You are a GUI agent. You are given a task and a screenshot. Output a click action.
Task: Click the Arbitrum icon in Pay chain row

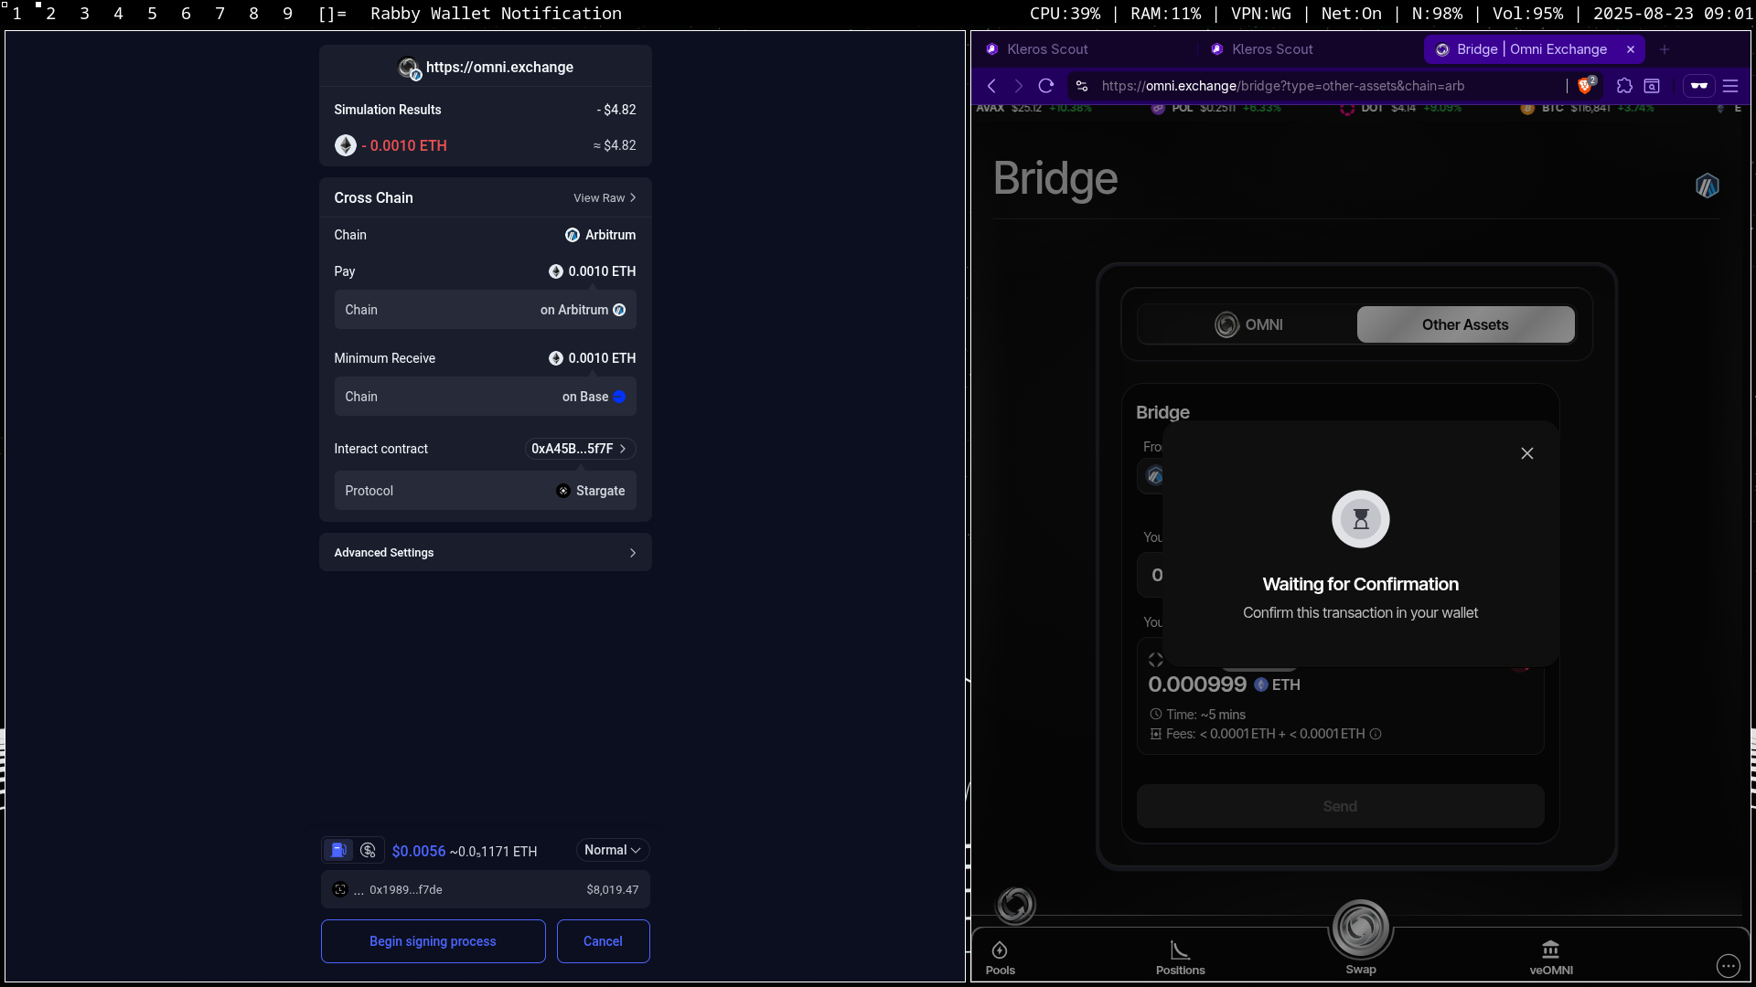(619, 310)
